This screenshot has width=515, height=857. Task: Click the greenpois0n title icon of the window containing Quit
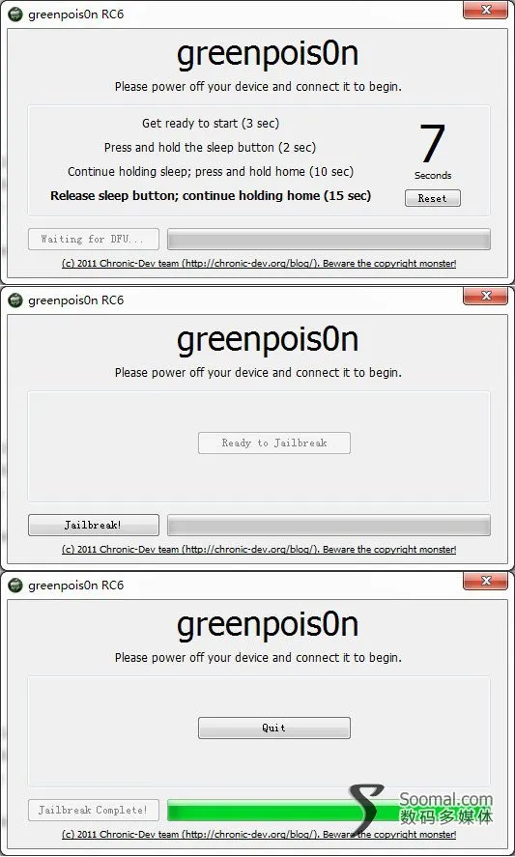pyautogui.click(x=15, y=586)
